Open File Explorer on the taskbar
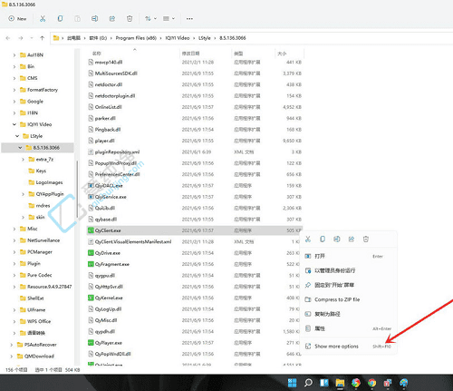 click(340, 383)
